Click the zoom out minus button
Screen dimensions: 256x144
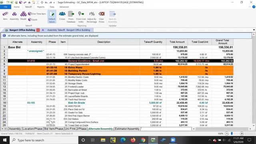227,134
